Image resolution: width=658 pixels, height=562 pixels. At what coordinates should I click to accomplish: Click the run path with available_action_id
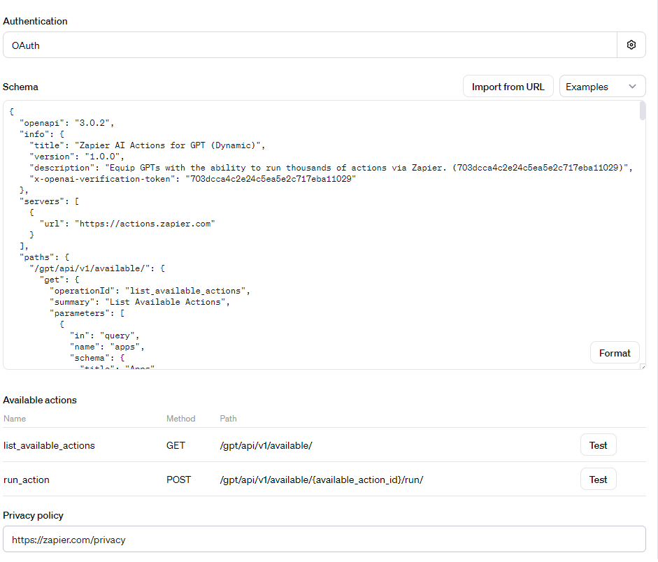322,480
